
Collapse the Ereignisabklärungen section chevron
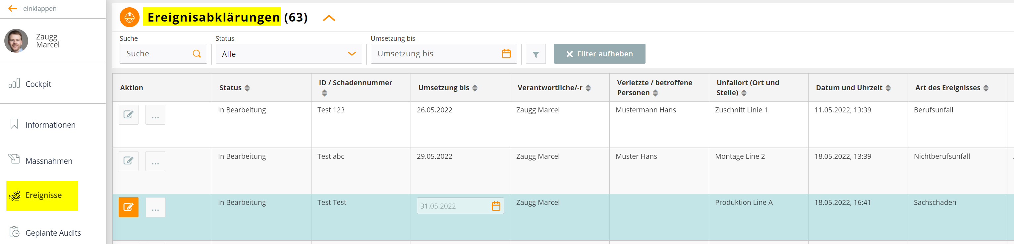[x=329, y=18]
